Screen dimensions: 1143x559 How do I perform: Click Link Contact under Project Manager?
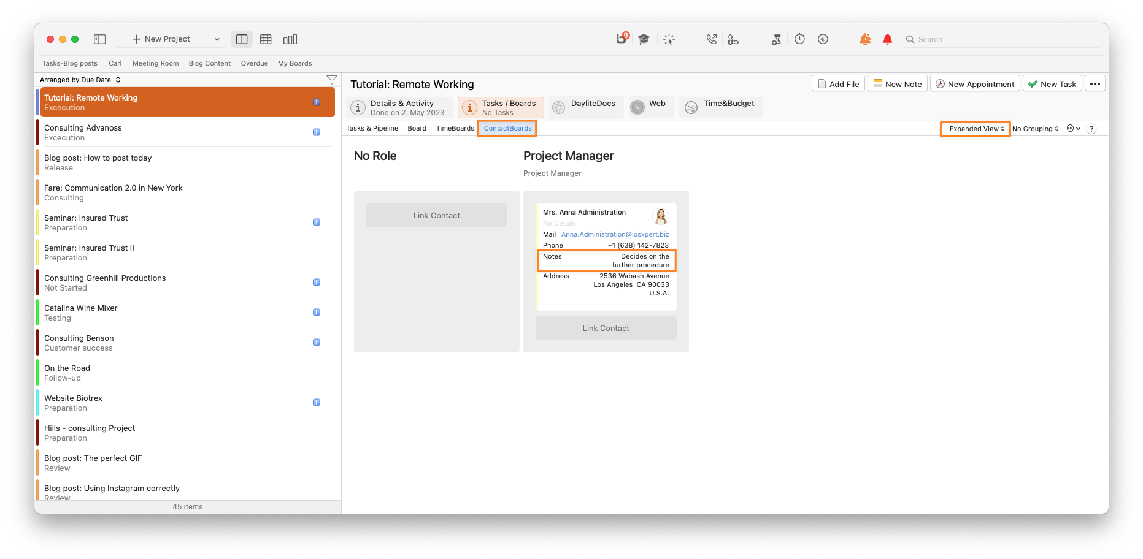(x=606, y=328)
